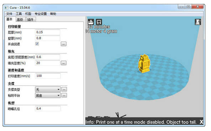Expand the 支撑类型 dropdown showing 无

pos(48,89)
